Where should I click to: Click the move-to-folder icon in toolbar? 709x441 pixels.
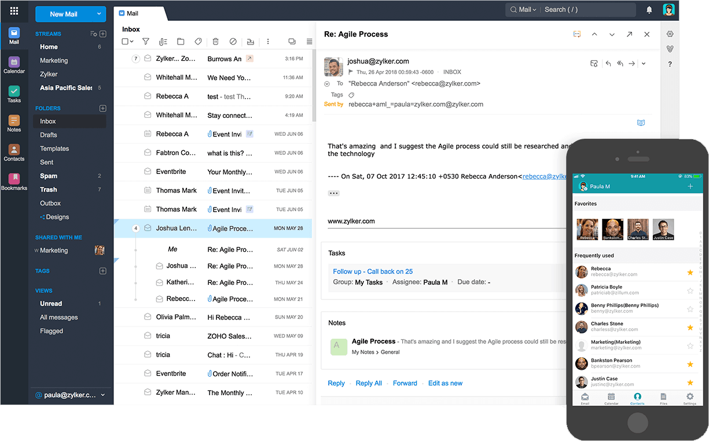[181, 42]
